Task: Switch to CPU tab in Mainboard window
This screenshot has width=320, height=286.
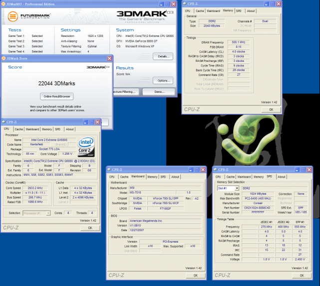Action: (112, 177)
